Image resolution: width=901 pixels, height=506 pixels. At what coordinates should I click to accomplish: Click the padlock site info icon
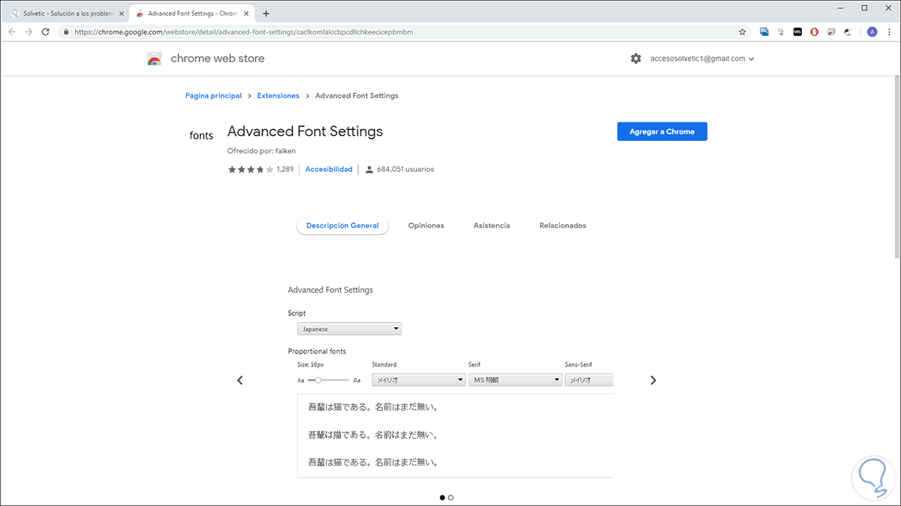[x=66, y=32]
